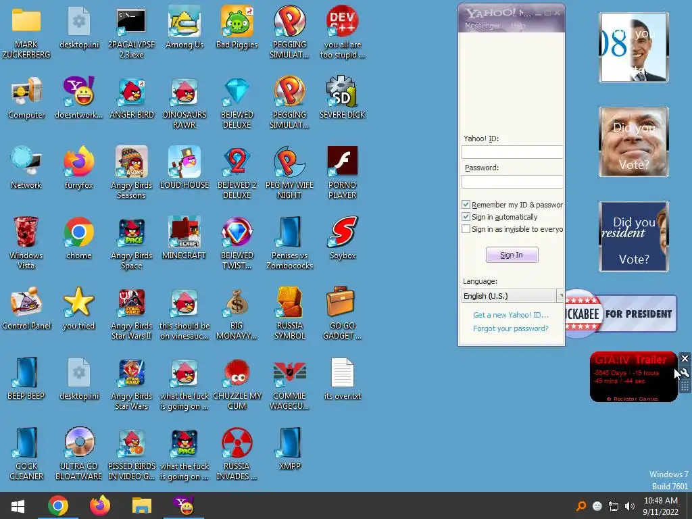Select the ULTRA CD BLOATWARE disc icon
The image size is (692, 519).
(x=79, y=453)
